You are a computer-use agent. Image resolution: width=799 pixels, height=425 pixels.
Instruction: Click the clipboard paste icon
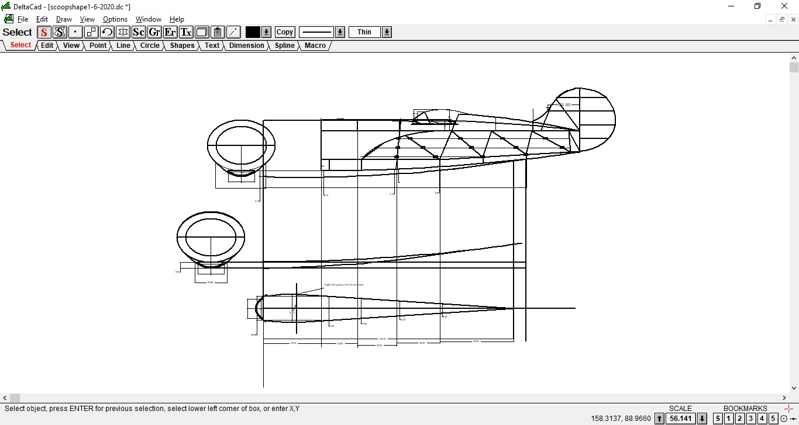coord(218,32)
